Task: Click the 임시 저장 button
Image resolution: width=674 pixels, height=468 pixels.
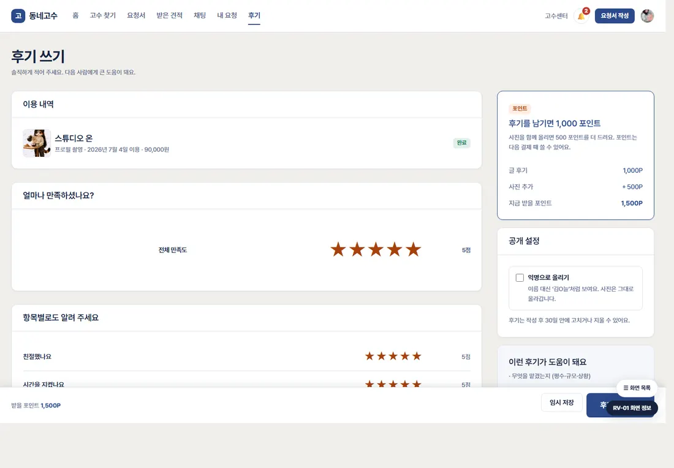Action: [561, 402]
